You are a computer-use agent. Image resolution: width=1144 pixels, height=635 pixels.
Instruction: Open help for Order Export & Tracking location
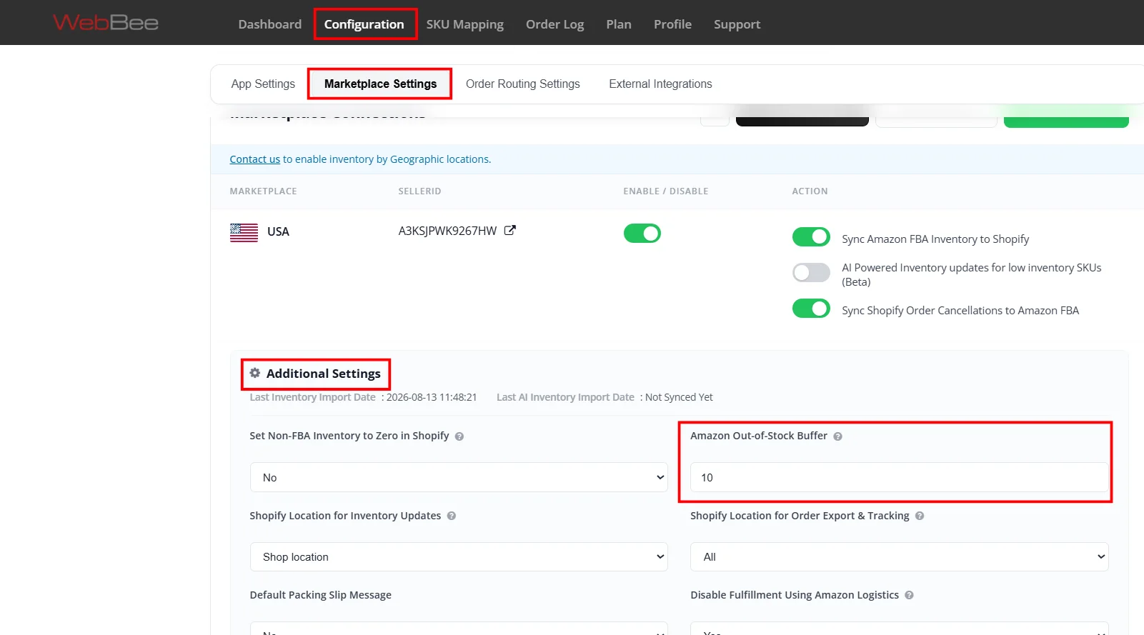[920, 516]
